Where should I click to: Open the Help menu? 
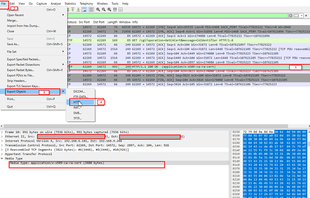click(125, 3)
